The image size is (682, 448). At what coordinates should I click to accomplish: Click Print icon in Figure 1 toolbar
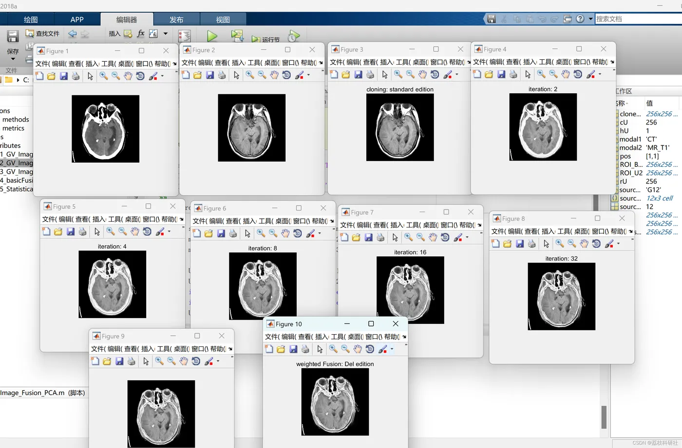pyautogui.click(x=76, y=76)
